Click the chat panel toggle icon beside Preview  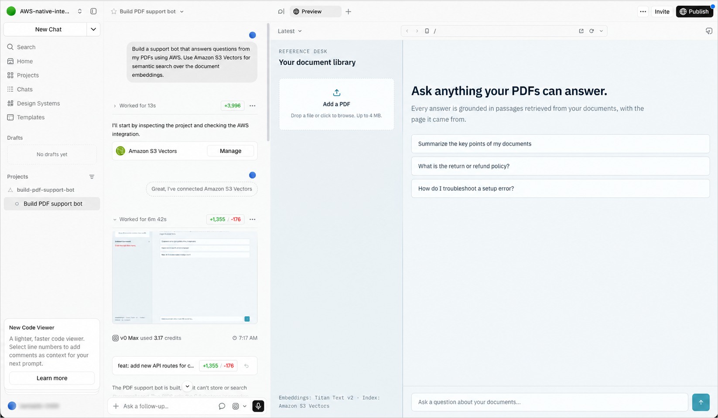(281, 11)
